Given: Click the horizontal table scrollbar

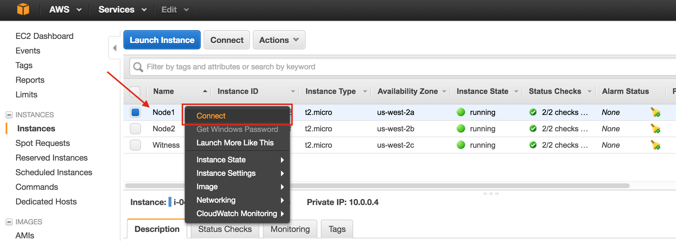Looking at the screenshot, I should coord(377,186).
